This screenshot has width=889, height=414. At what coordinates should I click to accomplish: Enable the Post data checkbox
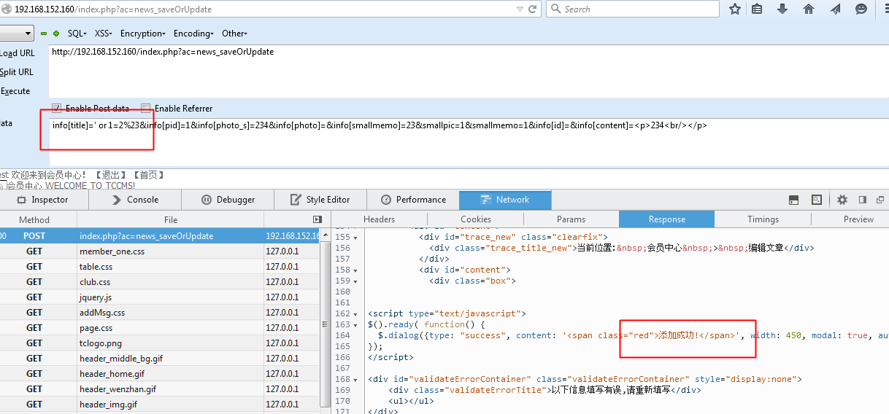pyautogui.click(x=57, y=109)
